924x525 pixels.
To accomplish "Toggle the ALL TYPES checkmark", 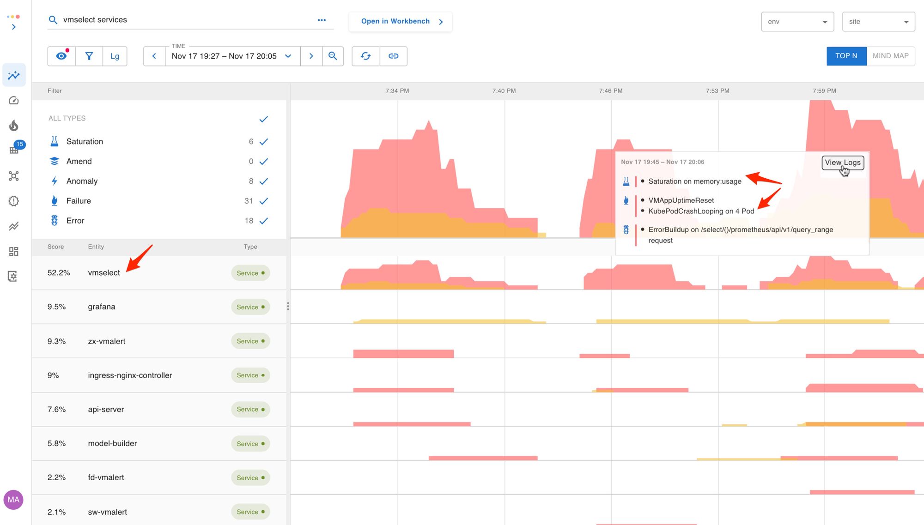I will click(x=263, y=119).
